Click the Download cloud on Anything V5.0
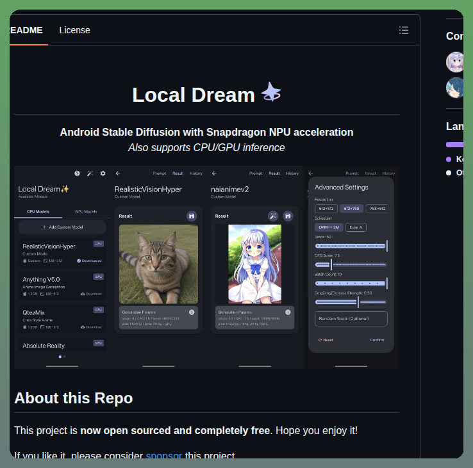 pyautogui.click(x=91, y=294)
